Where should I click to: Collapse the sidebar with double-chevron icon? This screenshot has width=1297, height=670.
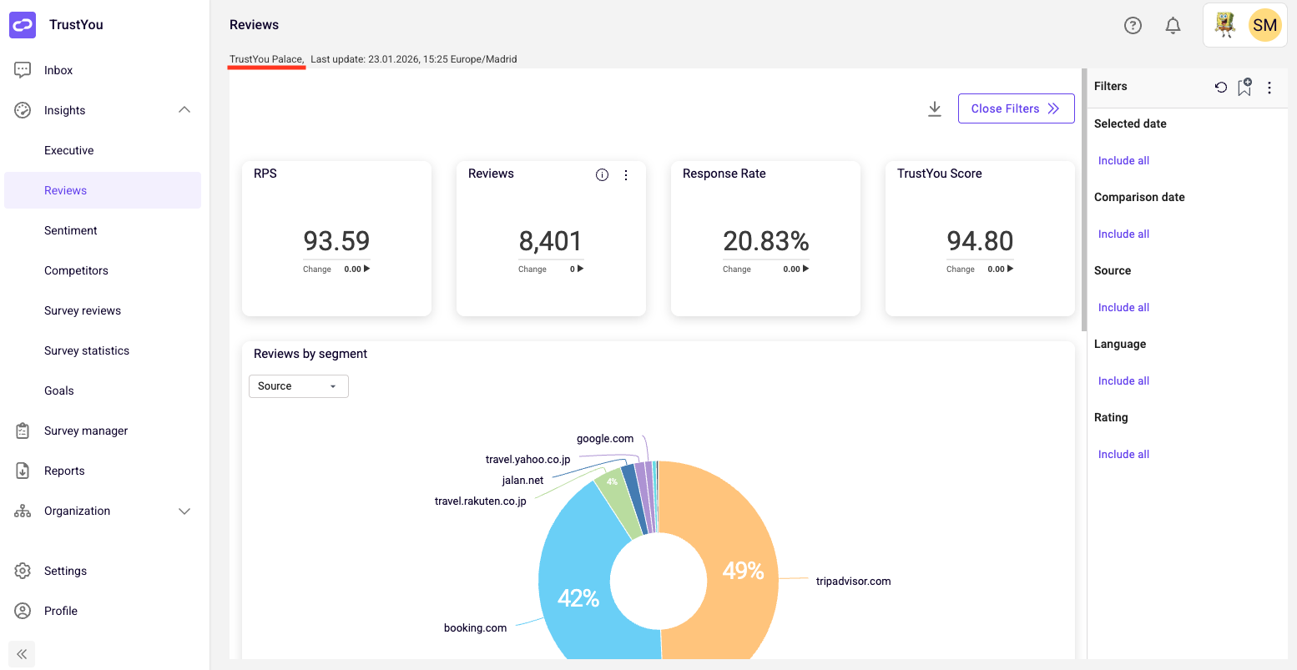tap(23, 654)
